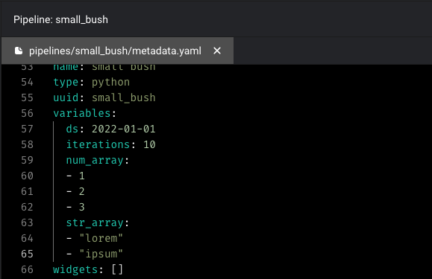Click the "ipsum" string value

[x=101, y=254]
